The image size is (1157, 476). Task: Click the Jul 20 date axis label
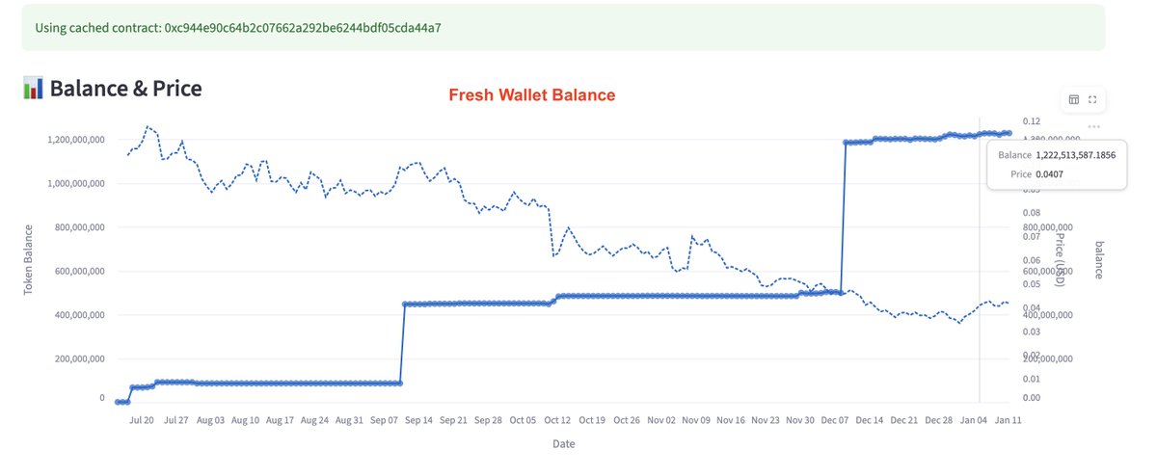[x=141, y=421]
